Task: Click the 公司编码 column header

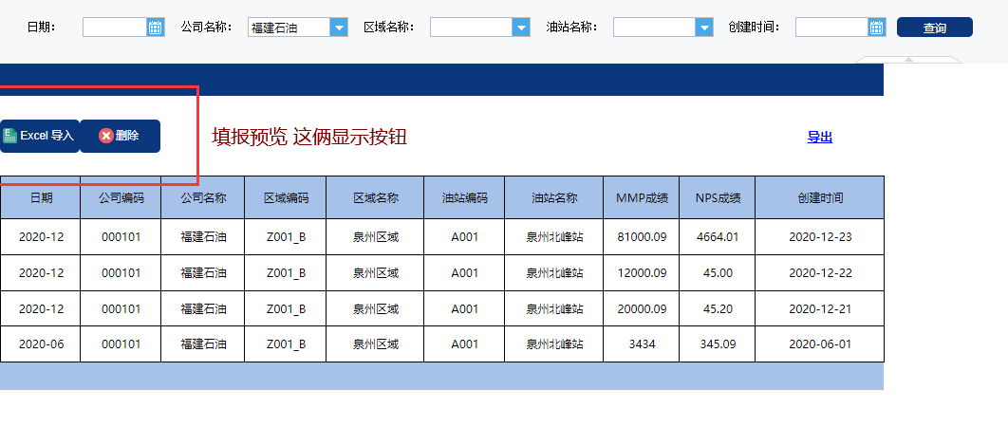Action: click(121, 197)
